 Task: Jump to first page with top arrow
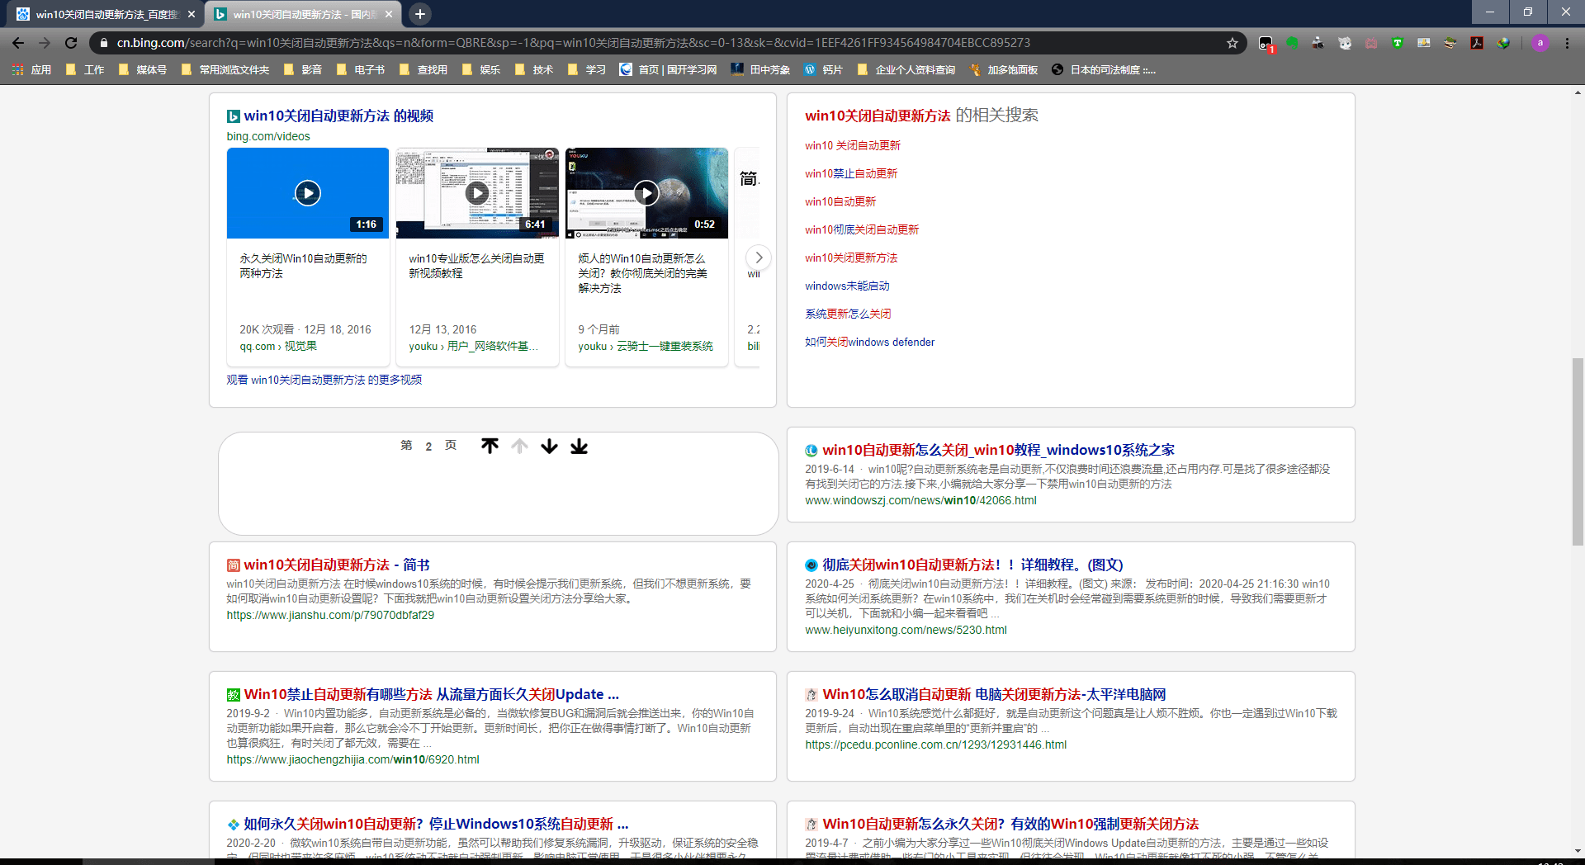coord(490,446)
